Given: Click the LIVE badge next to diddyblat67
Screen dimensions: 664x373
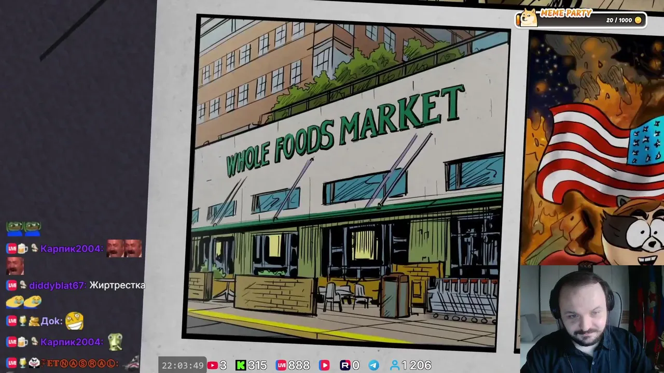Looking at the screenshot, I should [11, 285].
